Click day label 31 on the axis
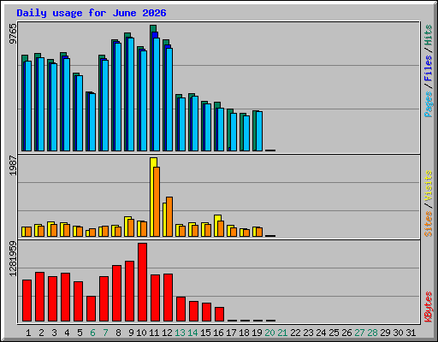Viewport: 438px width, 342px height. (411, 333)
